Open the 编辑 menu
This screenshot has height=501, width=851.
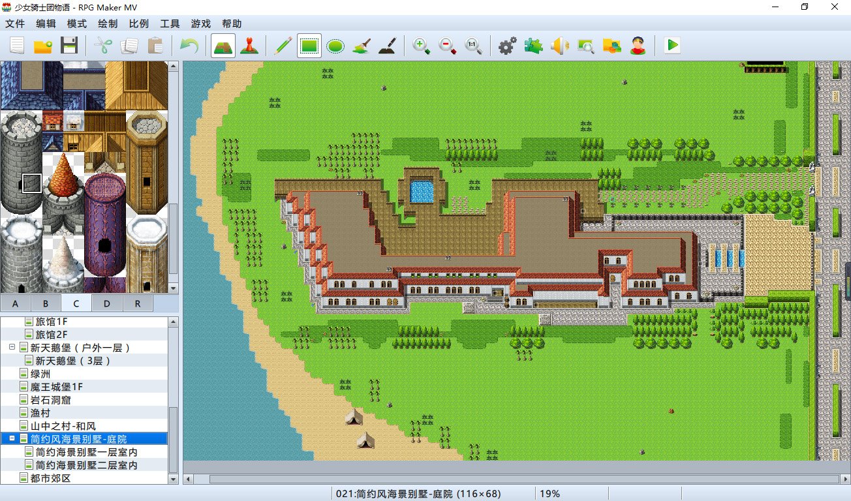(x=46, y=23)
